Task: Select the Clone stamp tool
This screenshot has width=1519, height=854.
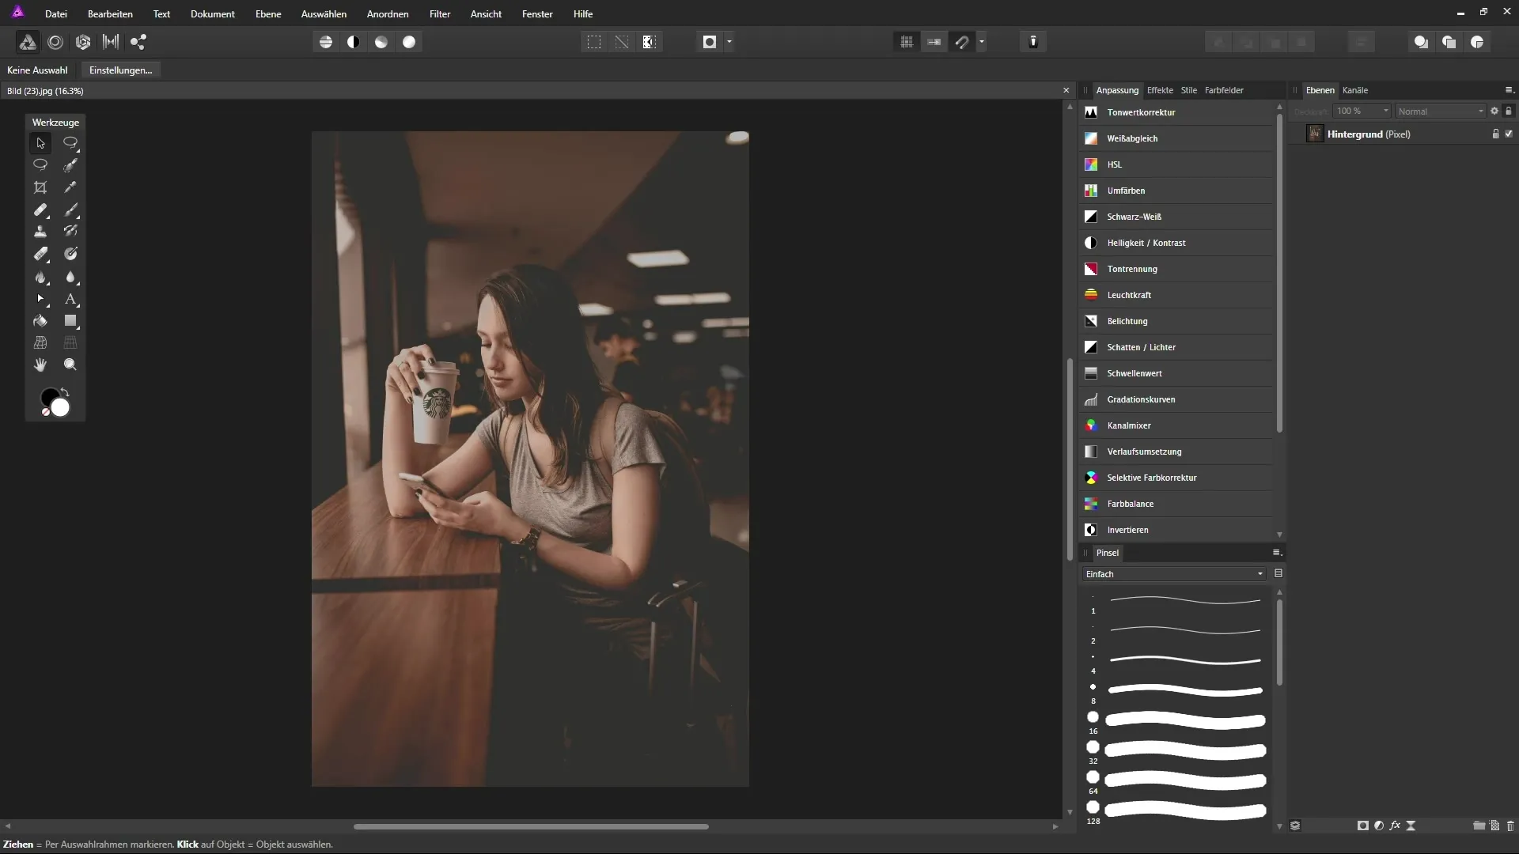Action: [x=40, y=232]
